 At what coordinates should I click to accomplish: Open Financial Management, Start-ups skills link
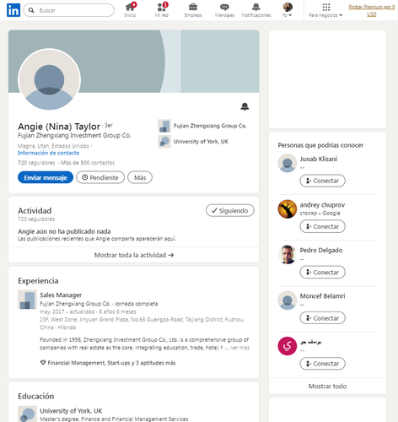(108, 363)
